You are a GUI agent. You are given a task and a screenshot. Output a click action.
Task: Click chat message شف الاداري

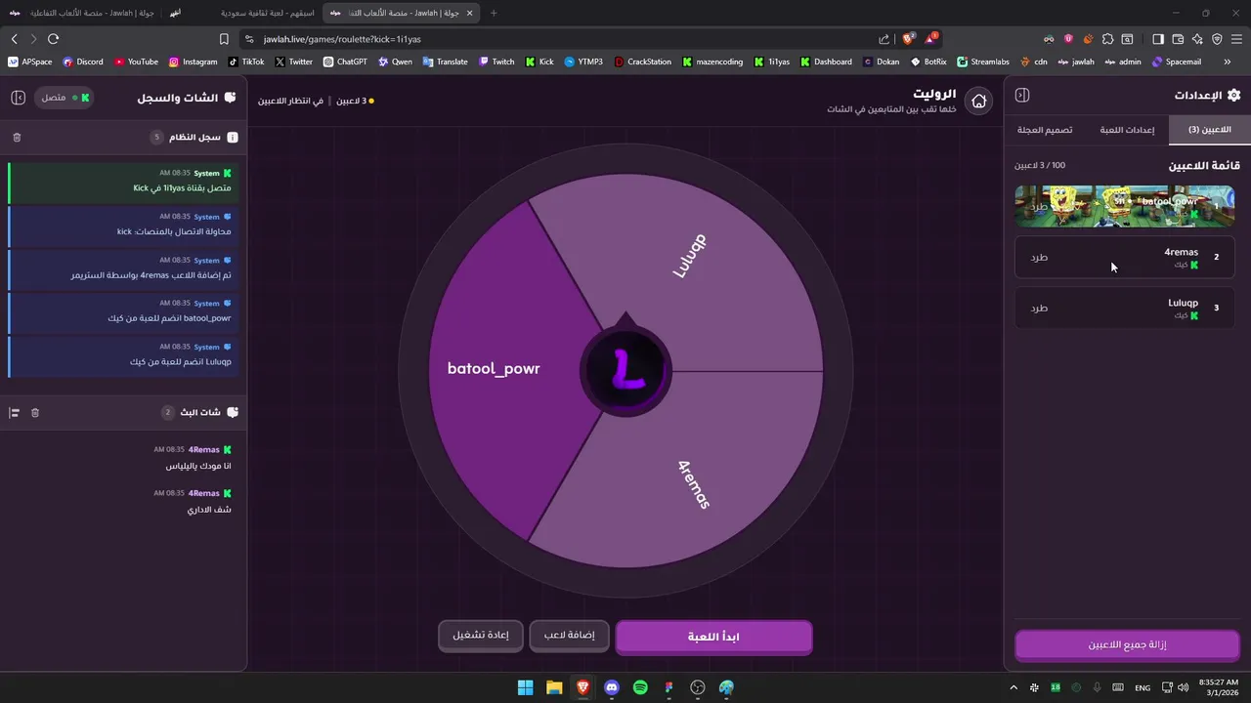(209, 510)
